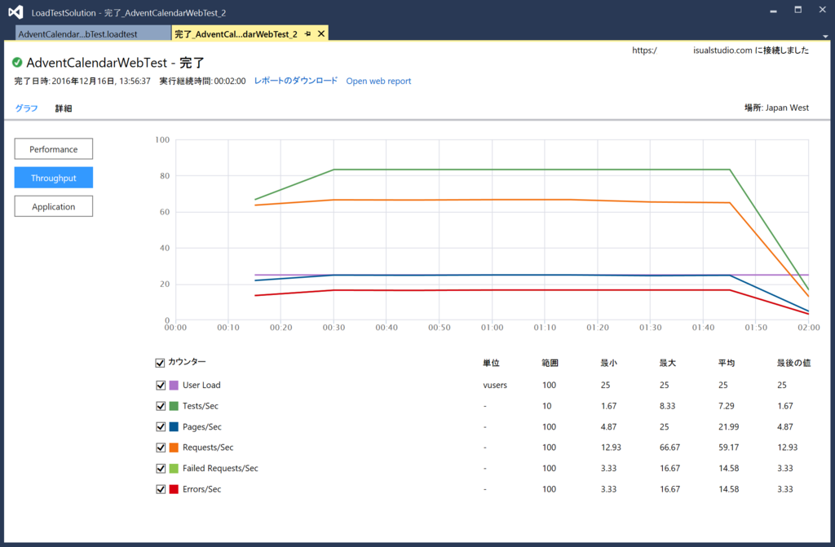Click the Requests/Sec average value 59.17
Image resolution: width=835 pixels, height=547 pixels.
coord(728,448)
